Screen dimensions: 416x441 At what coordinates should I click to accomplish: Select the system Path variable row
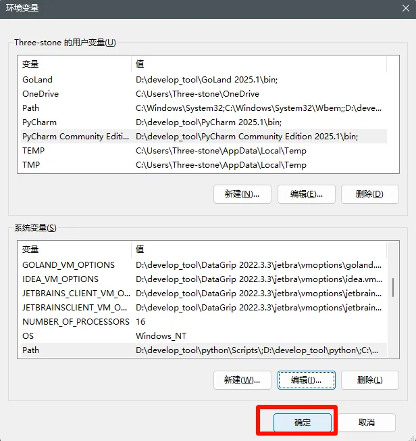[x=204, y=350]
